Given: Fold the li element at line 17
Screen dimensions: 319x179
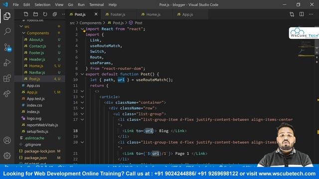Looking at the screenshot, I should tap(82, 119).
